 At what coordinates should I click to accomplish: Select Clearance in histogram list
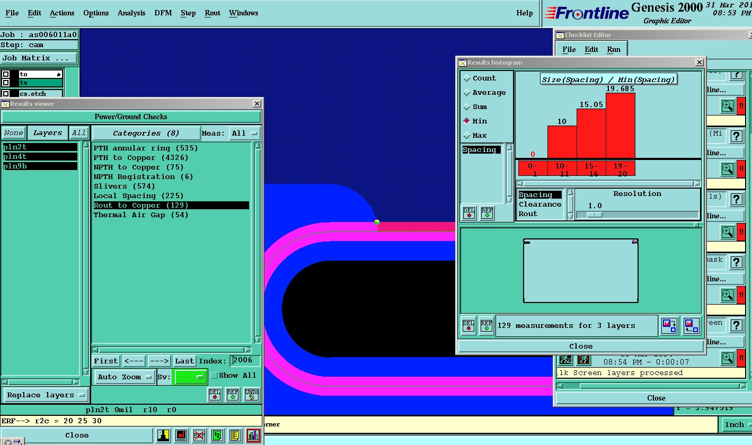point(540,204)
